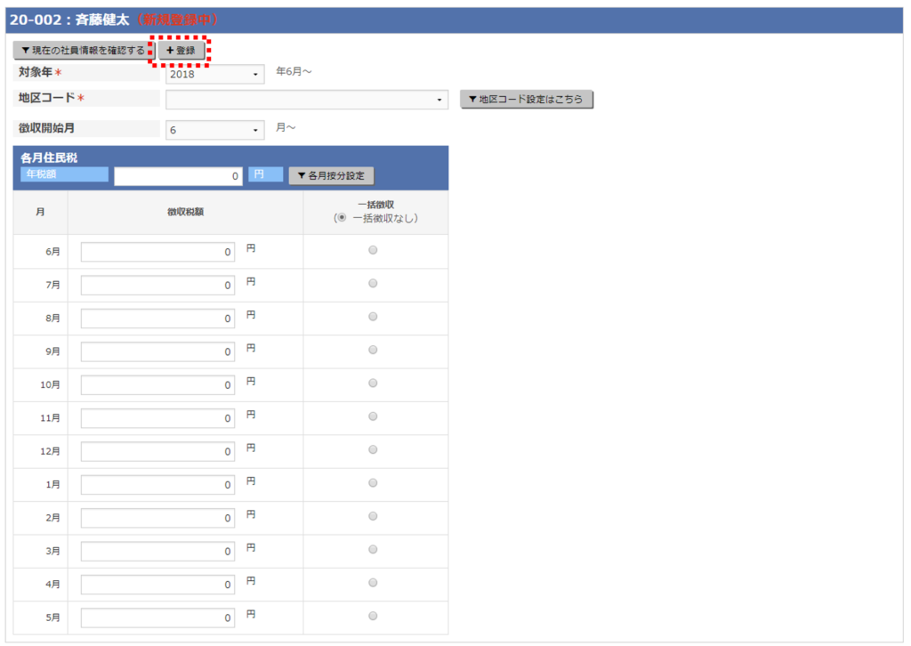
Task: Focus the 12月 徴収税額 field
Action: click(x=157, y=451)
